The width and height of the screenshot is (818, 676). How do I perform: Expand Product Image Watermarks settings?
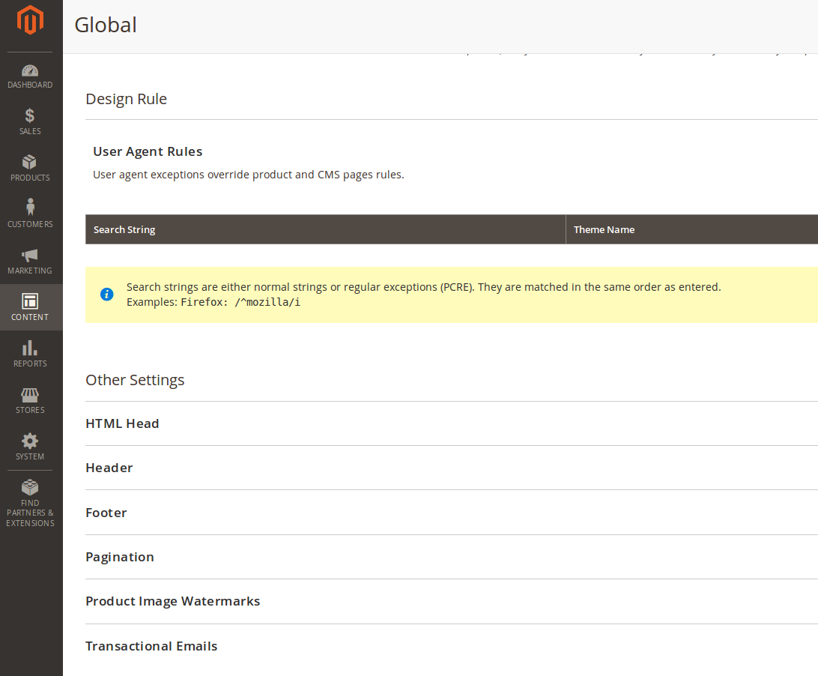click(173, 601)
